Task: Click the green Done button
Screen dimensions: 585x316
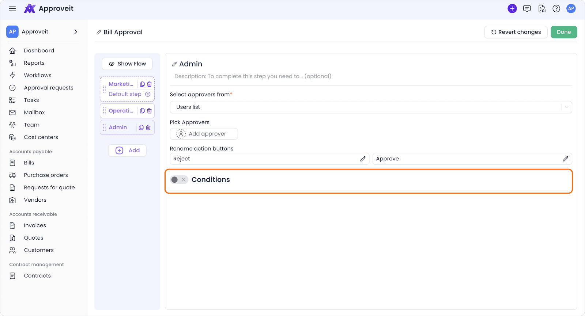Action: click(x=564, y=32)
